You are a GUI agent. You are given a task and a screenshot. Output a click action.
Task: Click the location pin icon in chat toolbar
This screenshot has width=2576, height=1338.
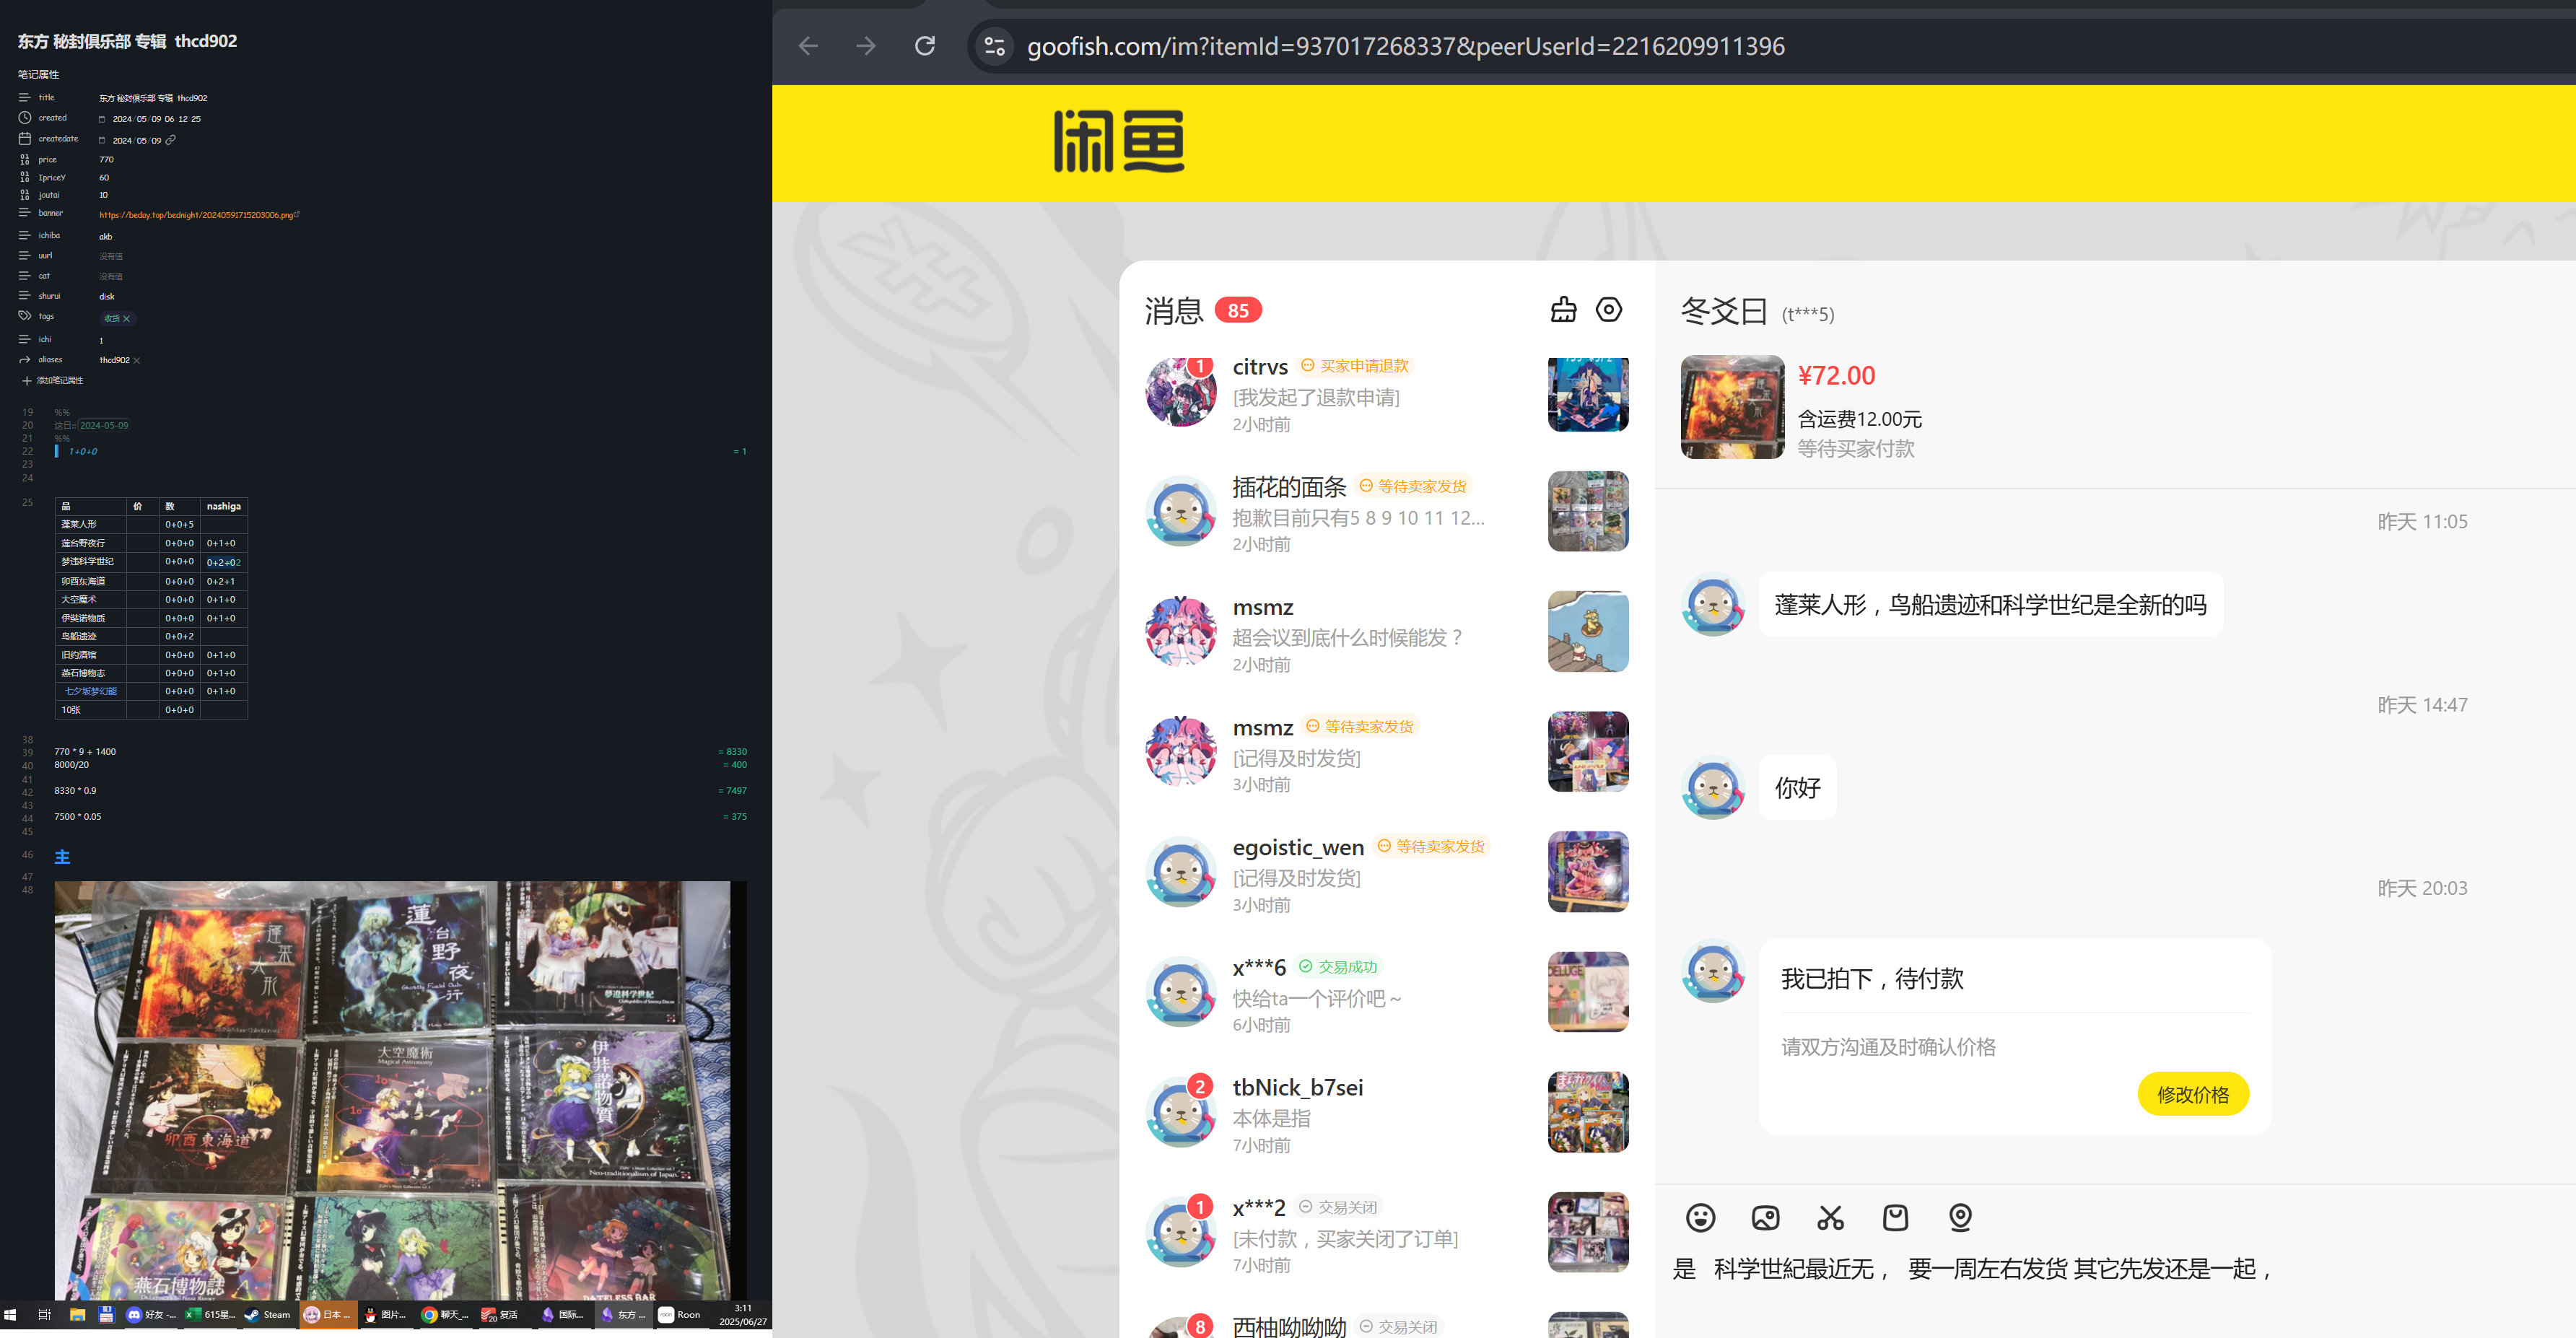[x=1960, y=1217]
